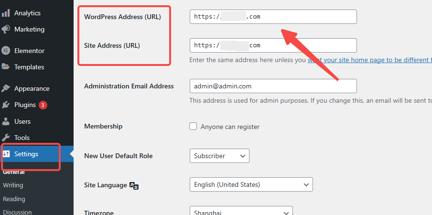The width and height of the screenshot is (432, 215).
Task: Click the Membership label
Action: tap(103, 126)
